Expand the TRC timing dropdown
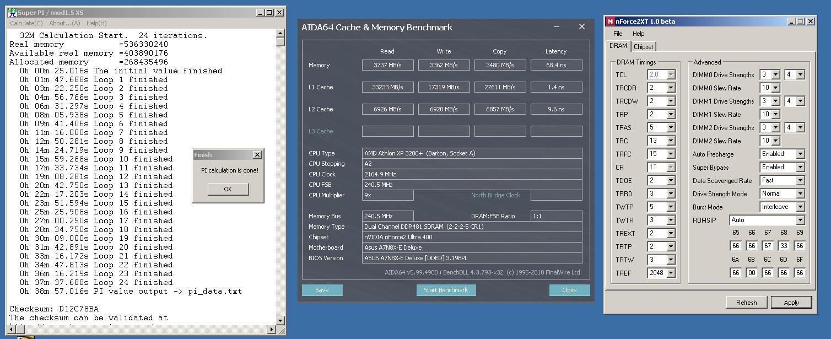The width and height of the screenshot is (831, 339). tap(671, 141)
